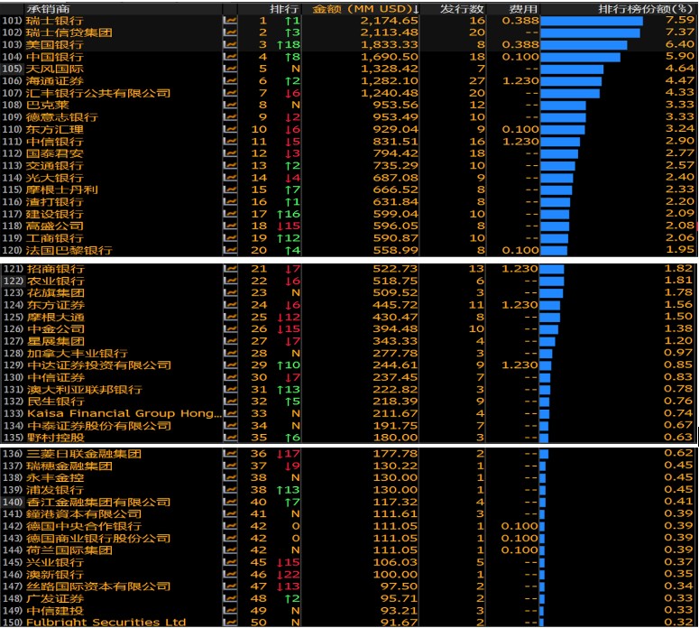Select underwriter 澳大利亚联邦银行
This screenshot has width=699, height=628.
pyautogui.click(x=84, y=390)
